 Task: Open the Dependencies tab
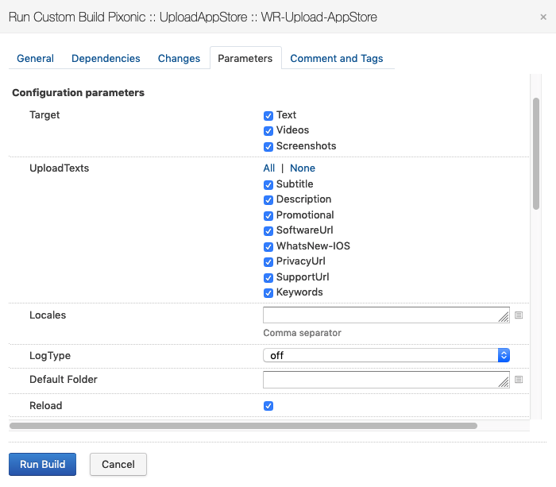(106, 58)
